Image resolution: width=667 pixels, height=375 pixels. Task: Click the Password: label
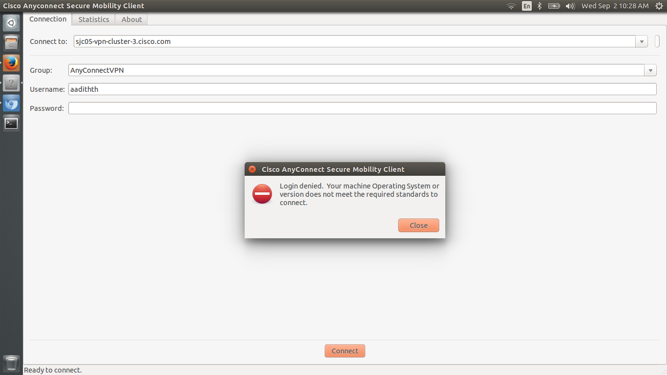tap(46, 108)
